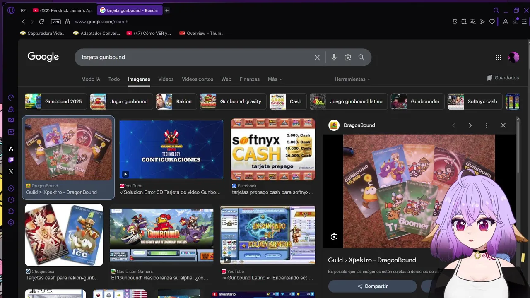Toggle the VPN badge in address bar
The width and height of the screenshot is (530, 298).
pyautogui.click(x=55, y=22)
